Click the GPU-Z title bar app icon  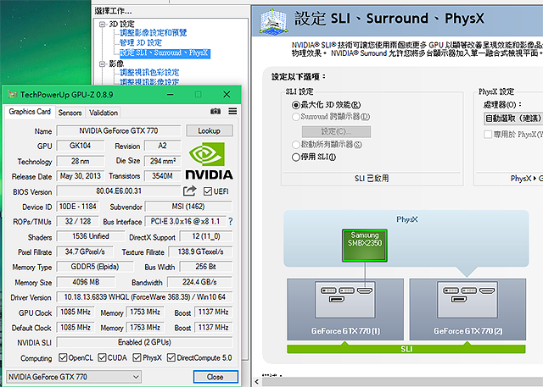point(12,94)
